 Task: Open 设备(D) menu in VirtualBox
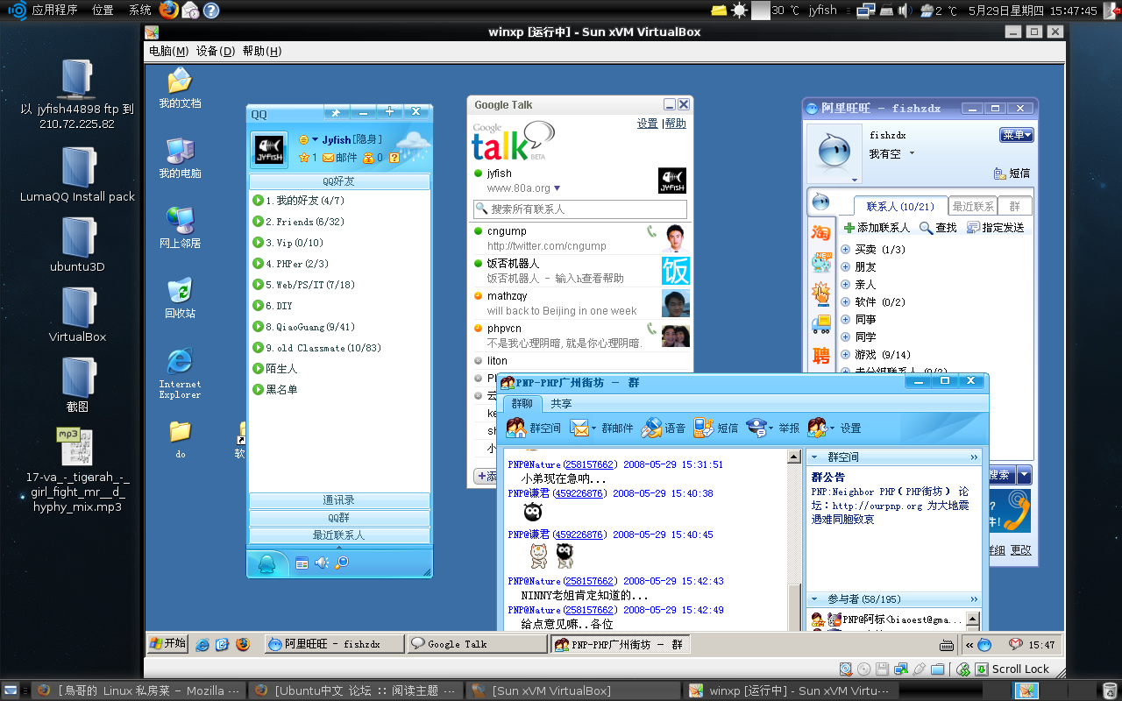tap(216, 52)
